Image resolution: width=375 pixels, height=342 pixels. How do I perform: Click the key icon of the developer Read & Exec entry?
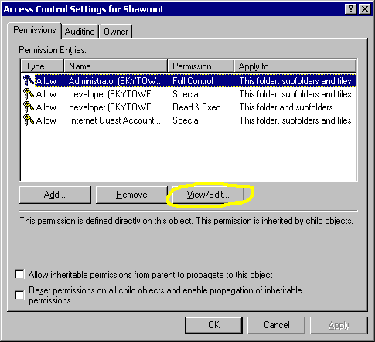pyautogui.click(x=29, y=107)
